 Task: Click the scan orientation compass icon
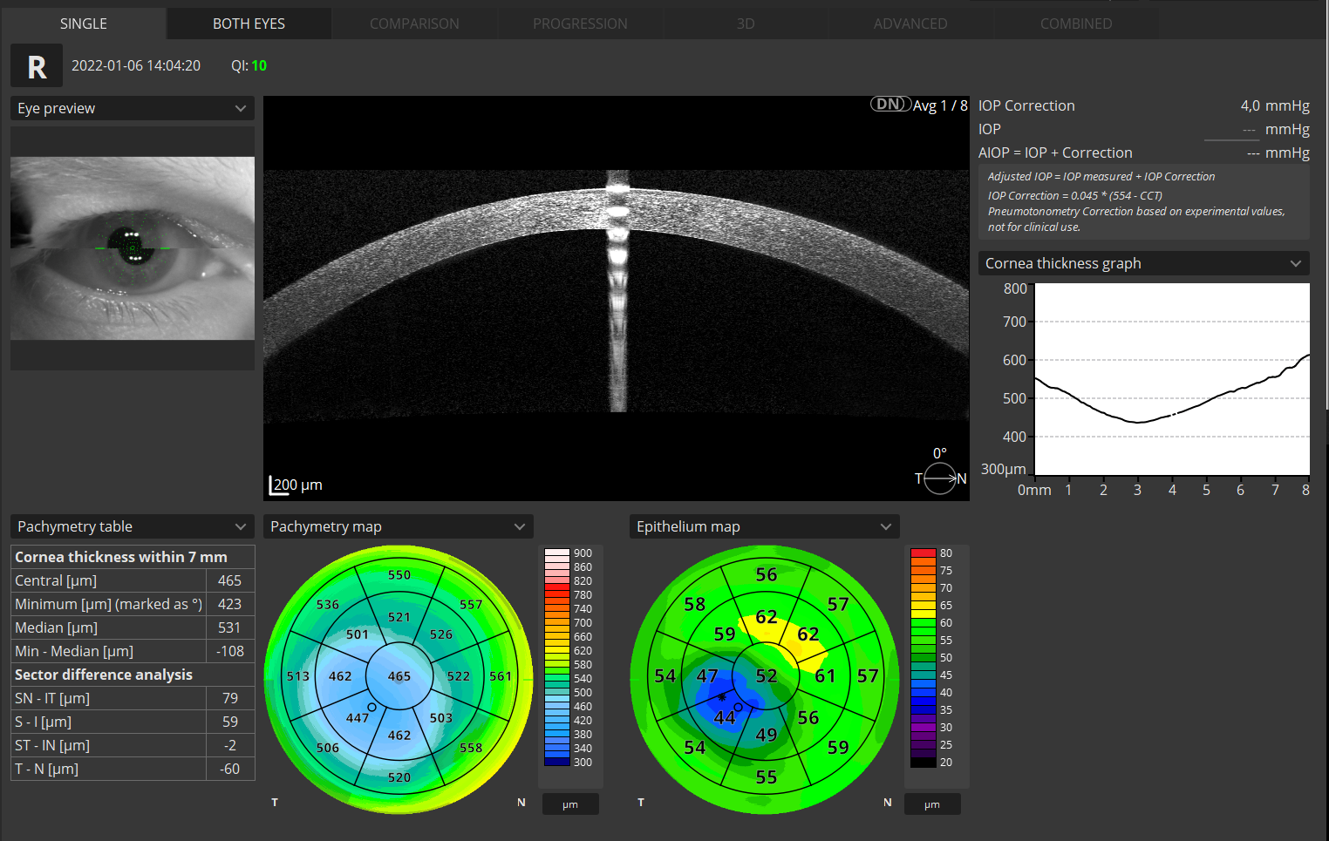[939, 478]
